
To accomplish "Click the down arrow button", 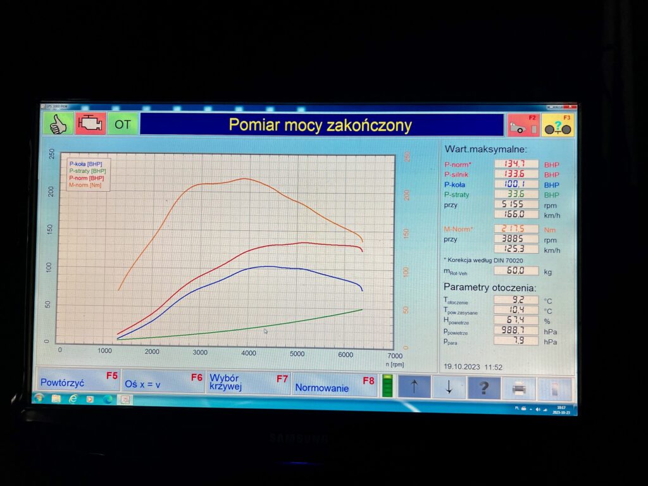I will (449, 387).
